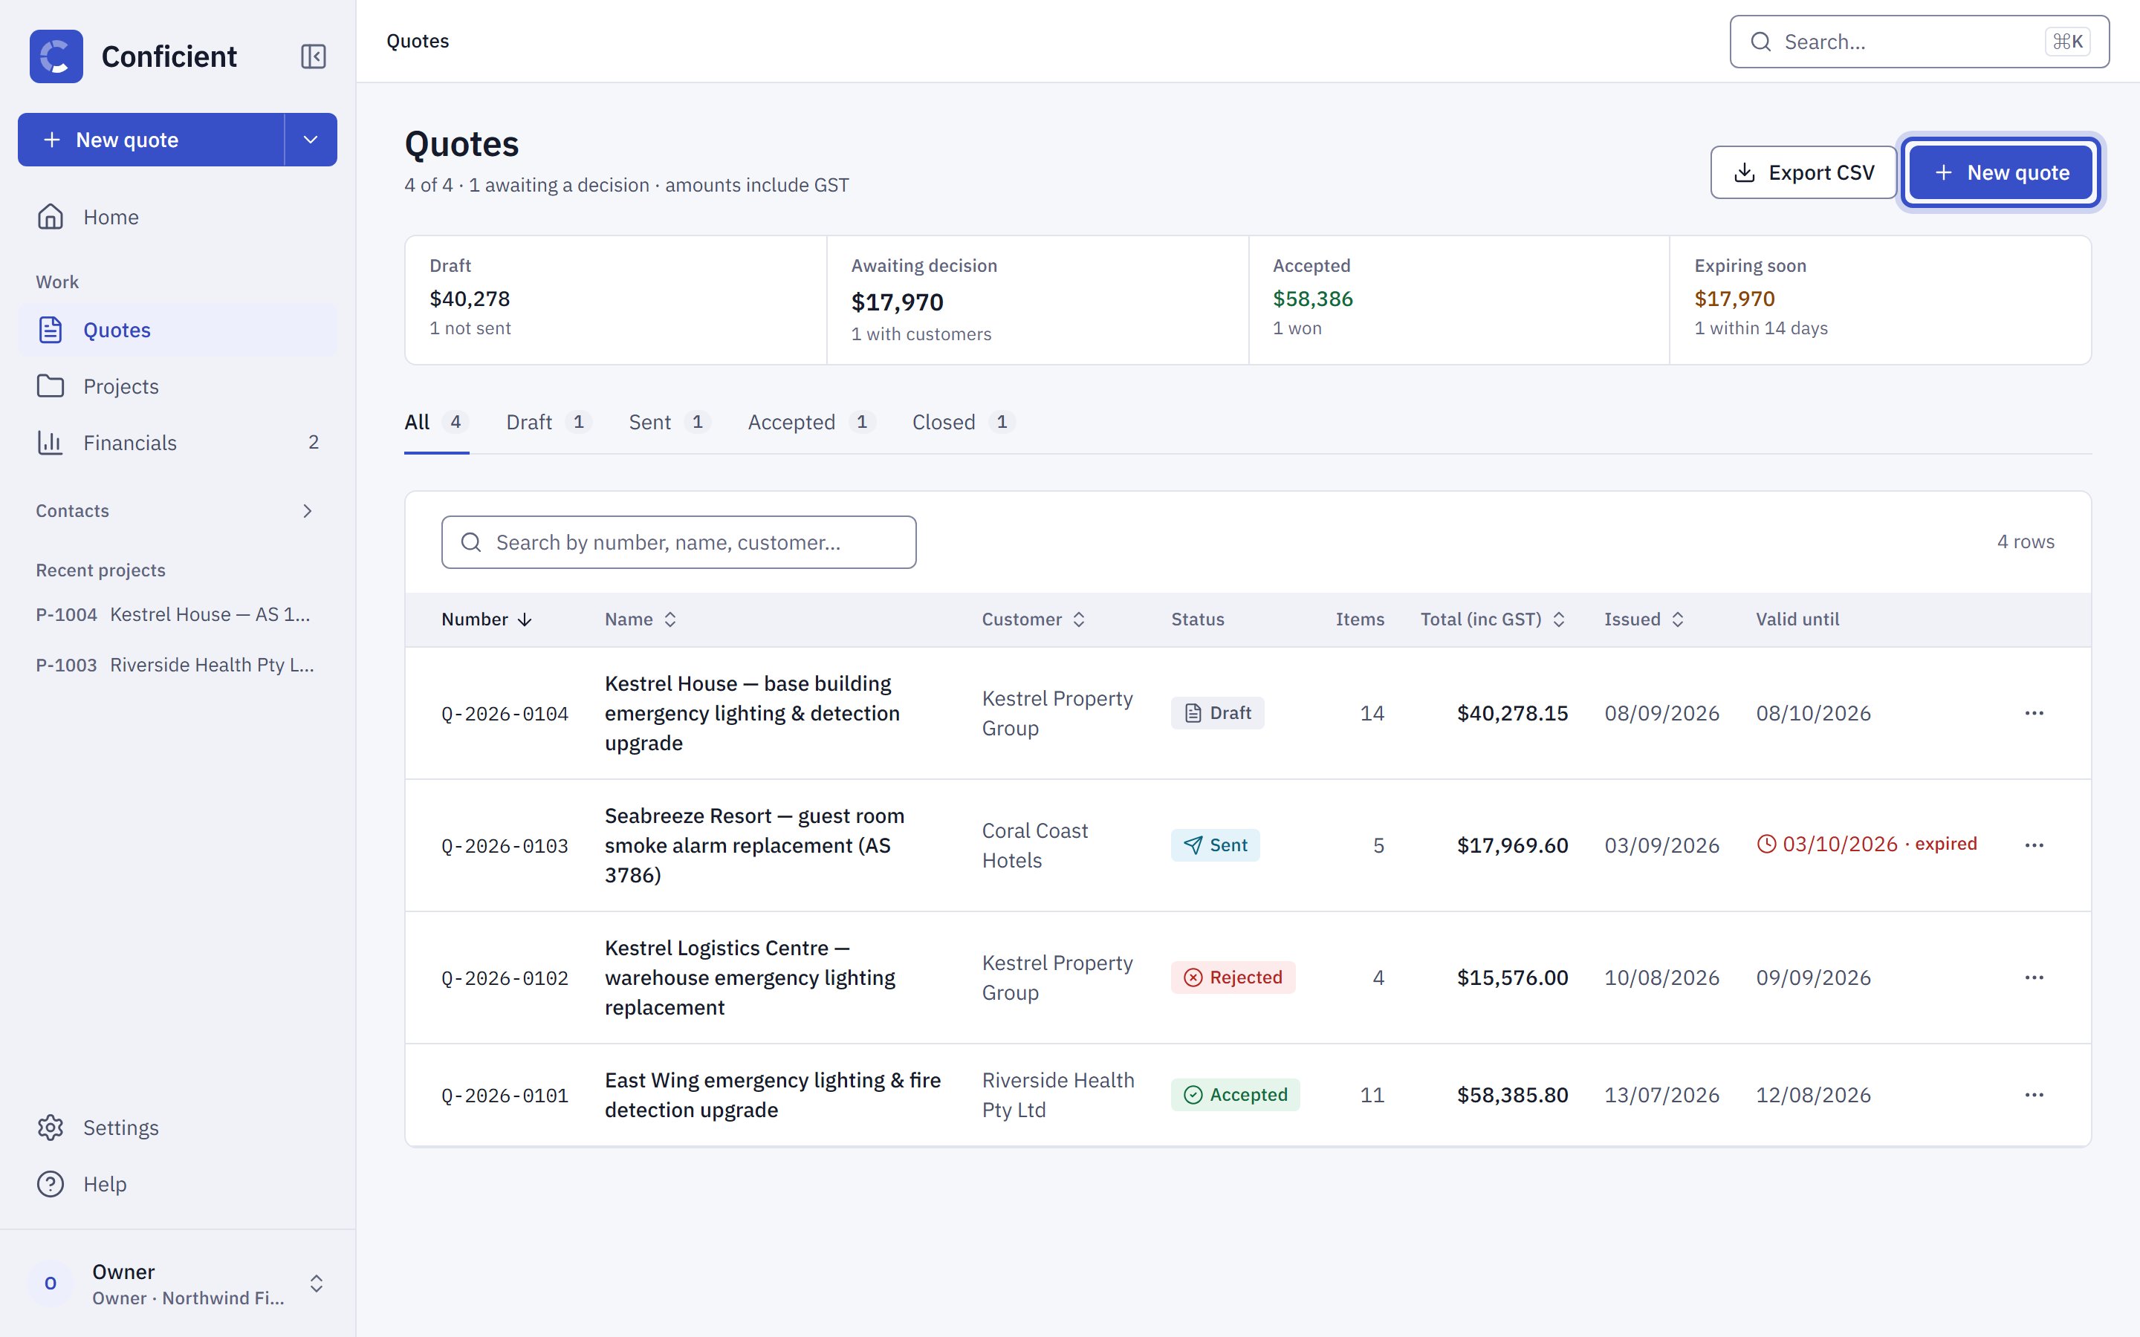
Task: Sort table by Name column
Action: click(x=641, y=620)
